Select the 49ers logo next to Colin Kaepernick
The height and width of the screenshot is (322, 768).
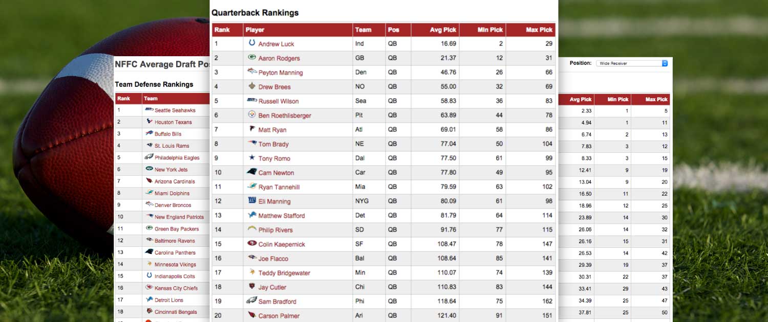pos(251,244)
